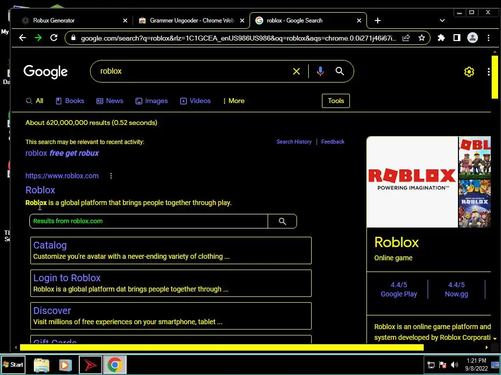501x375 pixels.
Task: Click the horizontal scrollbar right arrow
Action: pos(486,347)
